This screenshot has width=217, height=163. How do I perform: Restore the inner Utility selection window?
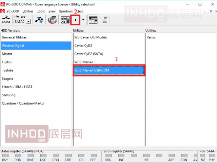[211, 12]
